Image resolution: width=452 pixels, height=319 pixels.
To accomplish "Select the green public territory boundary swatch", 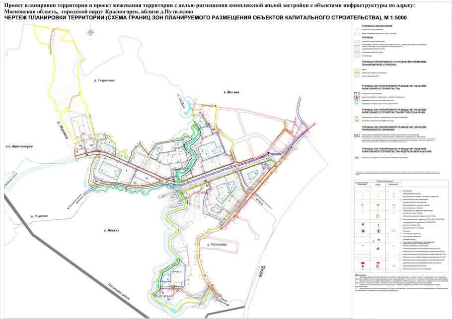I will click(356, 73).
